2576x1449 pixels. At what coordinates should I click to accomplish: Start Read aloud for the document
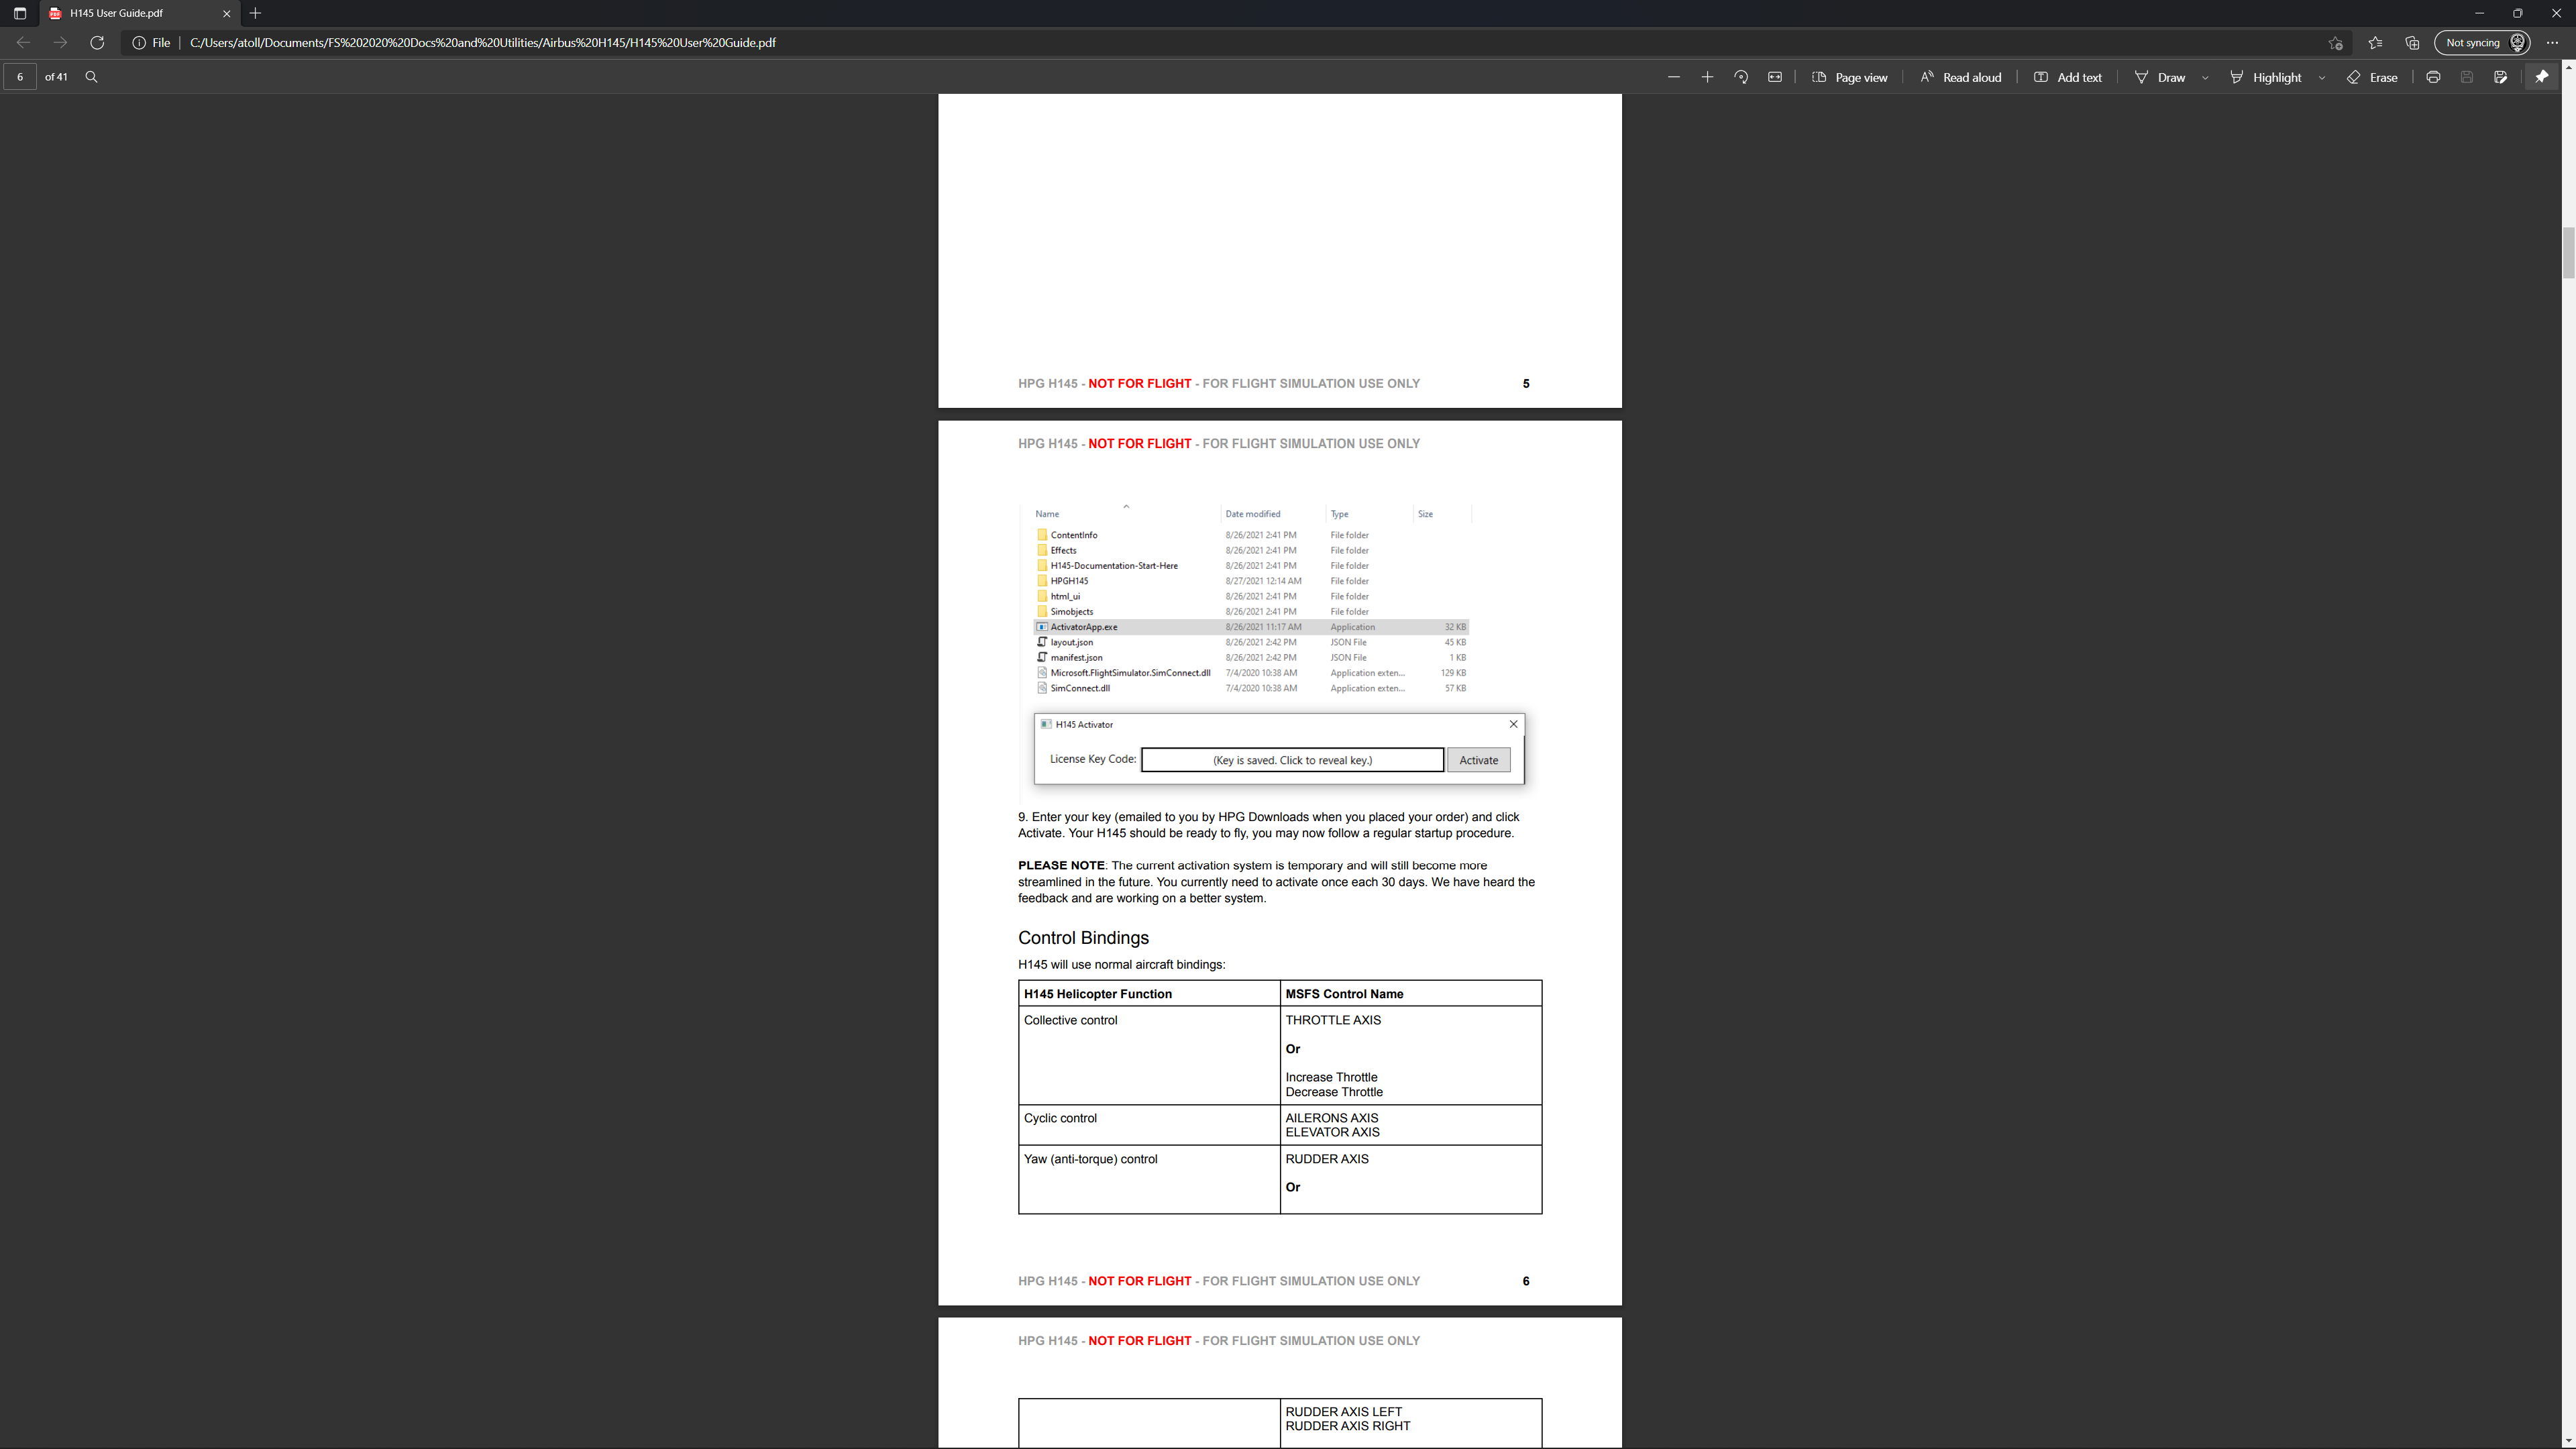1960,76
